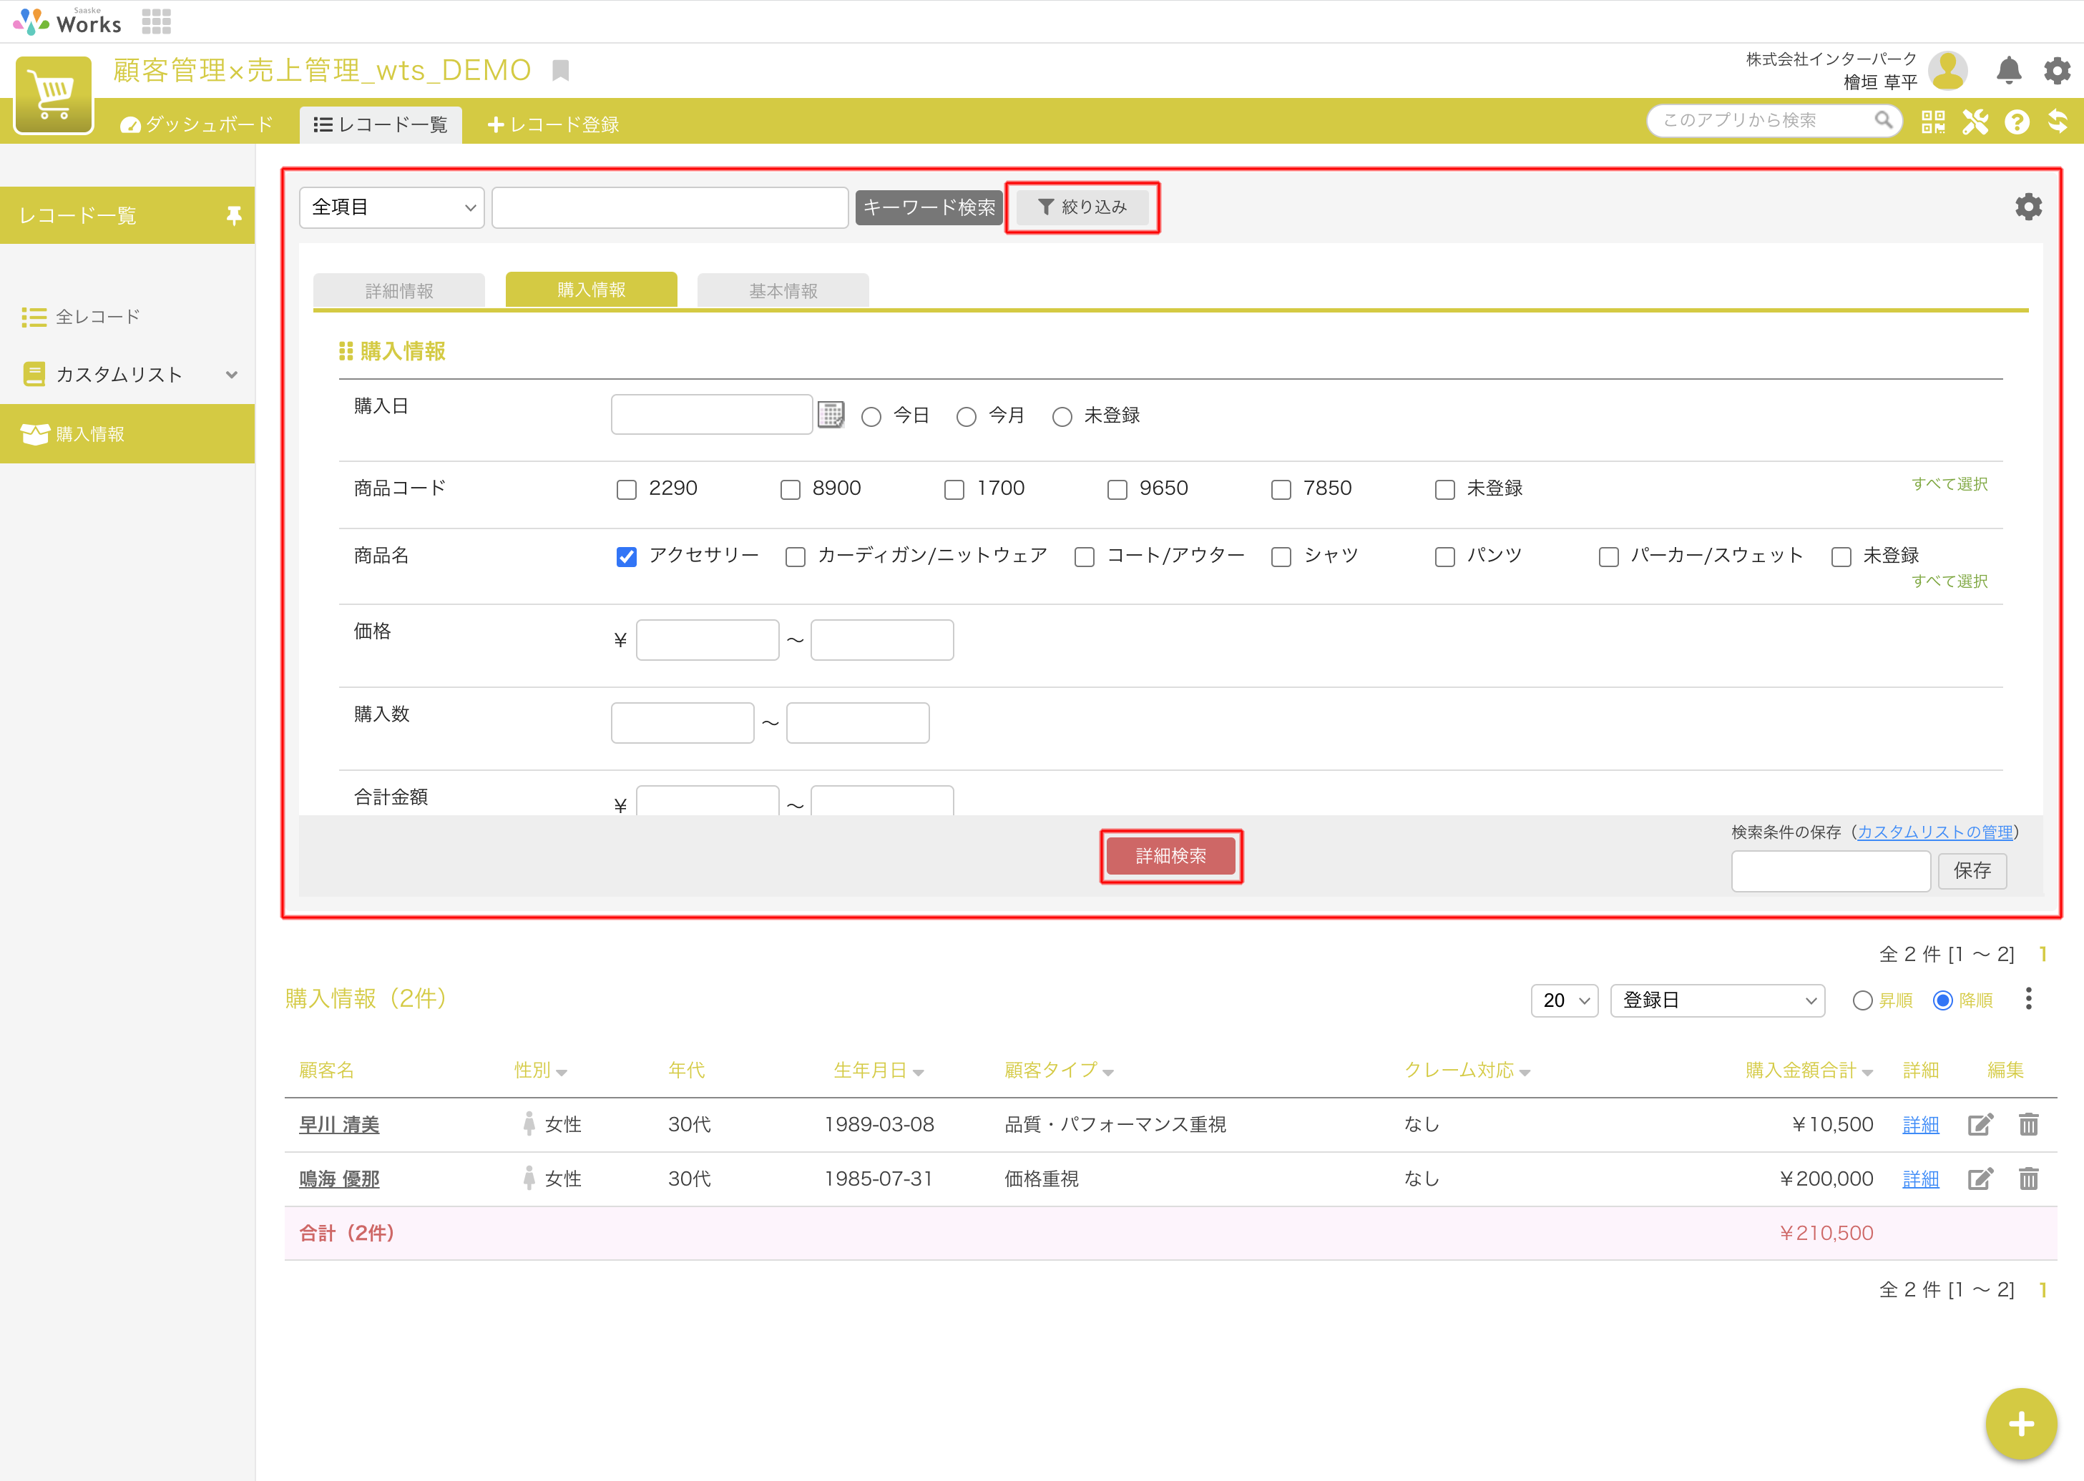Click the sync arrows icon
Viewport: 2084px width, 1481px height.
coord(2058,122)
